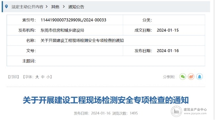Image resolution: width=215 pixels, height=120 pixels.
Task: Click the 分类 label
Action: point(147,20)
